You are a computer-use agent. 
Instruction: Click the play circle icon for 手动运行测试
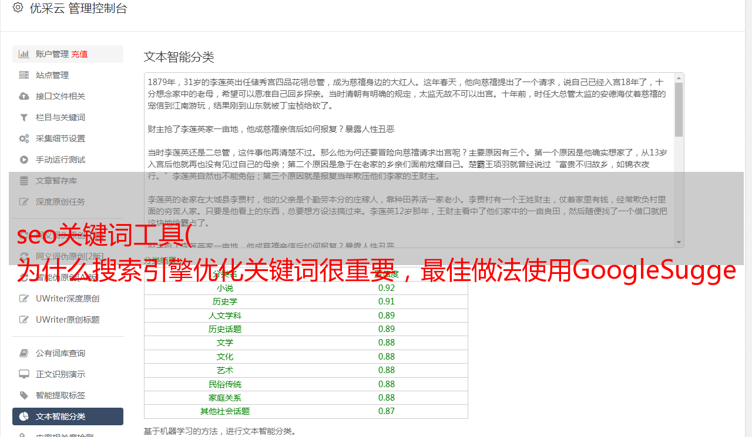(x=24, y=160)
